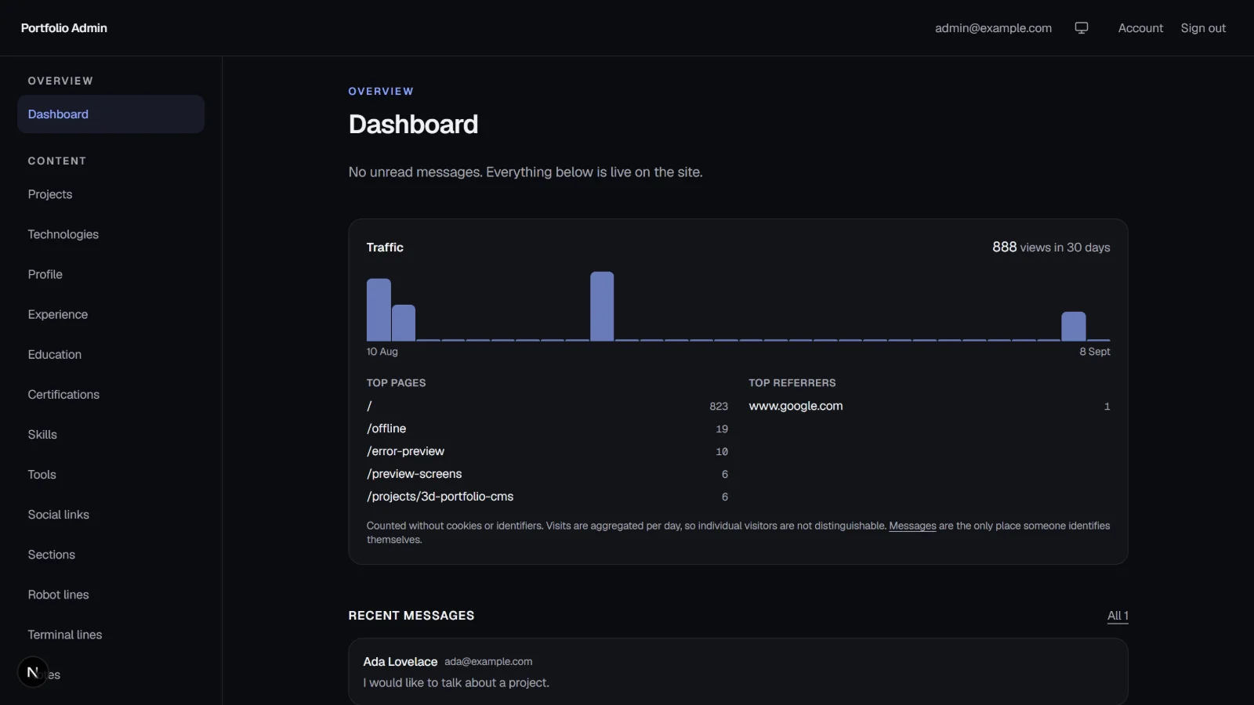This screenshot has width=1254, height=705.
Task: Open Sections in the sidebar
Action: (52, 554)
